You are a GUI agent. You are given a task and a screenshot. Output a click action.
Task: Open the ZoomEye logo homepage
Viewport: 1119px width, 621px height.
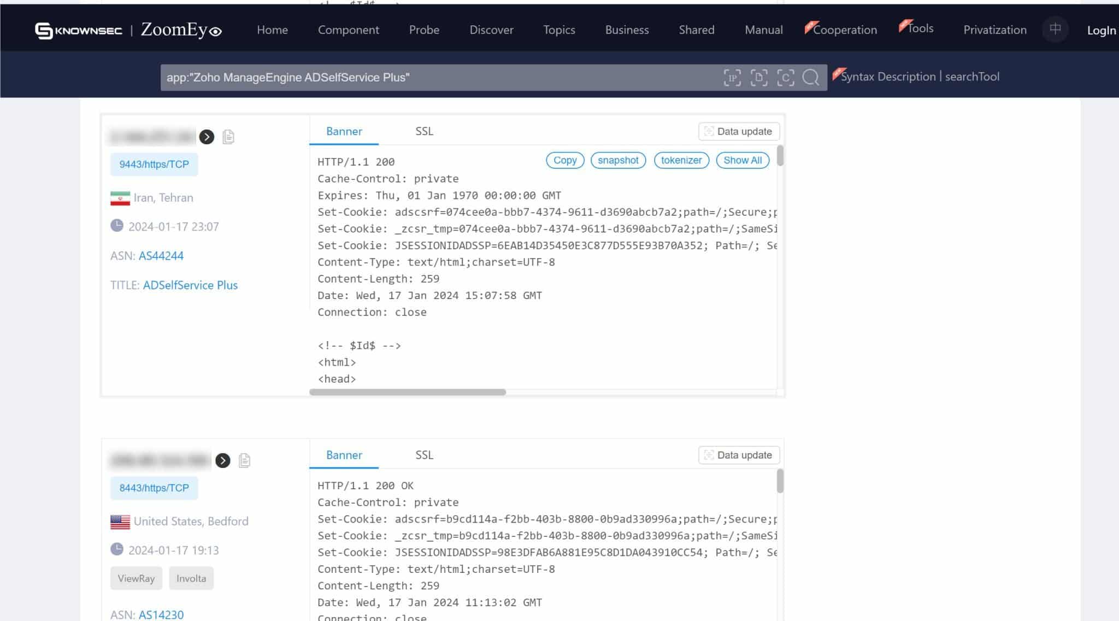[181, 30]
